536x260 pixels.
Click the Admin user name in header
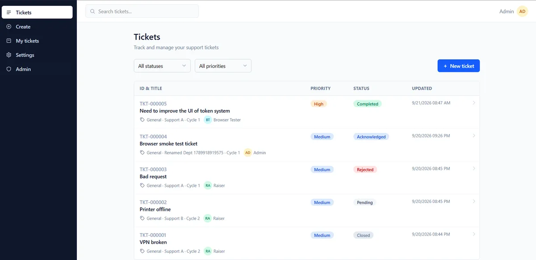point(507,12)
